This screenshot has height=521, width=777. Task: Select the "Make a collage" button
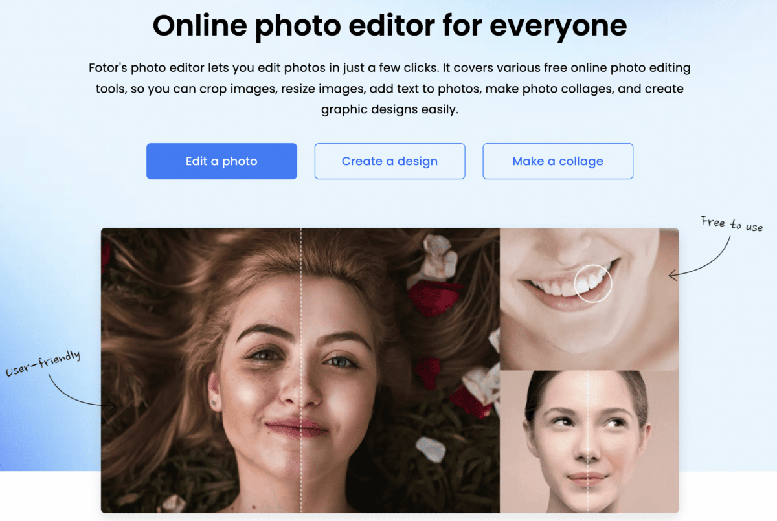tap(557, 161)
